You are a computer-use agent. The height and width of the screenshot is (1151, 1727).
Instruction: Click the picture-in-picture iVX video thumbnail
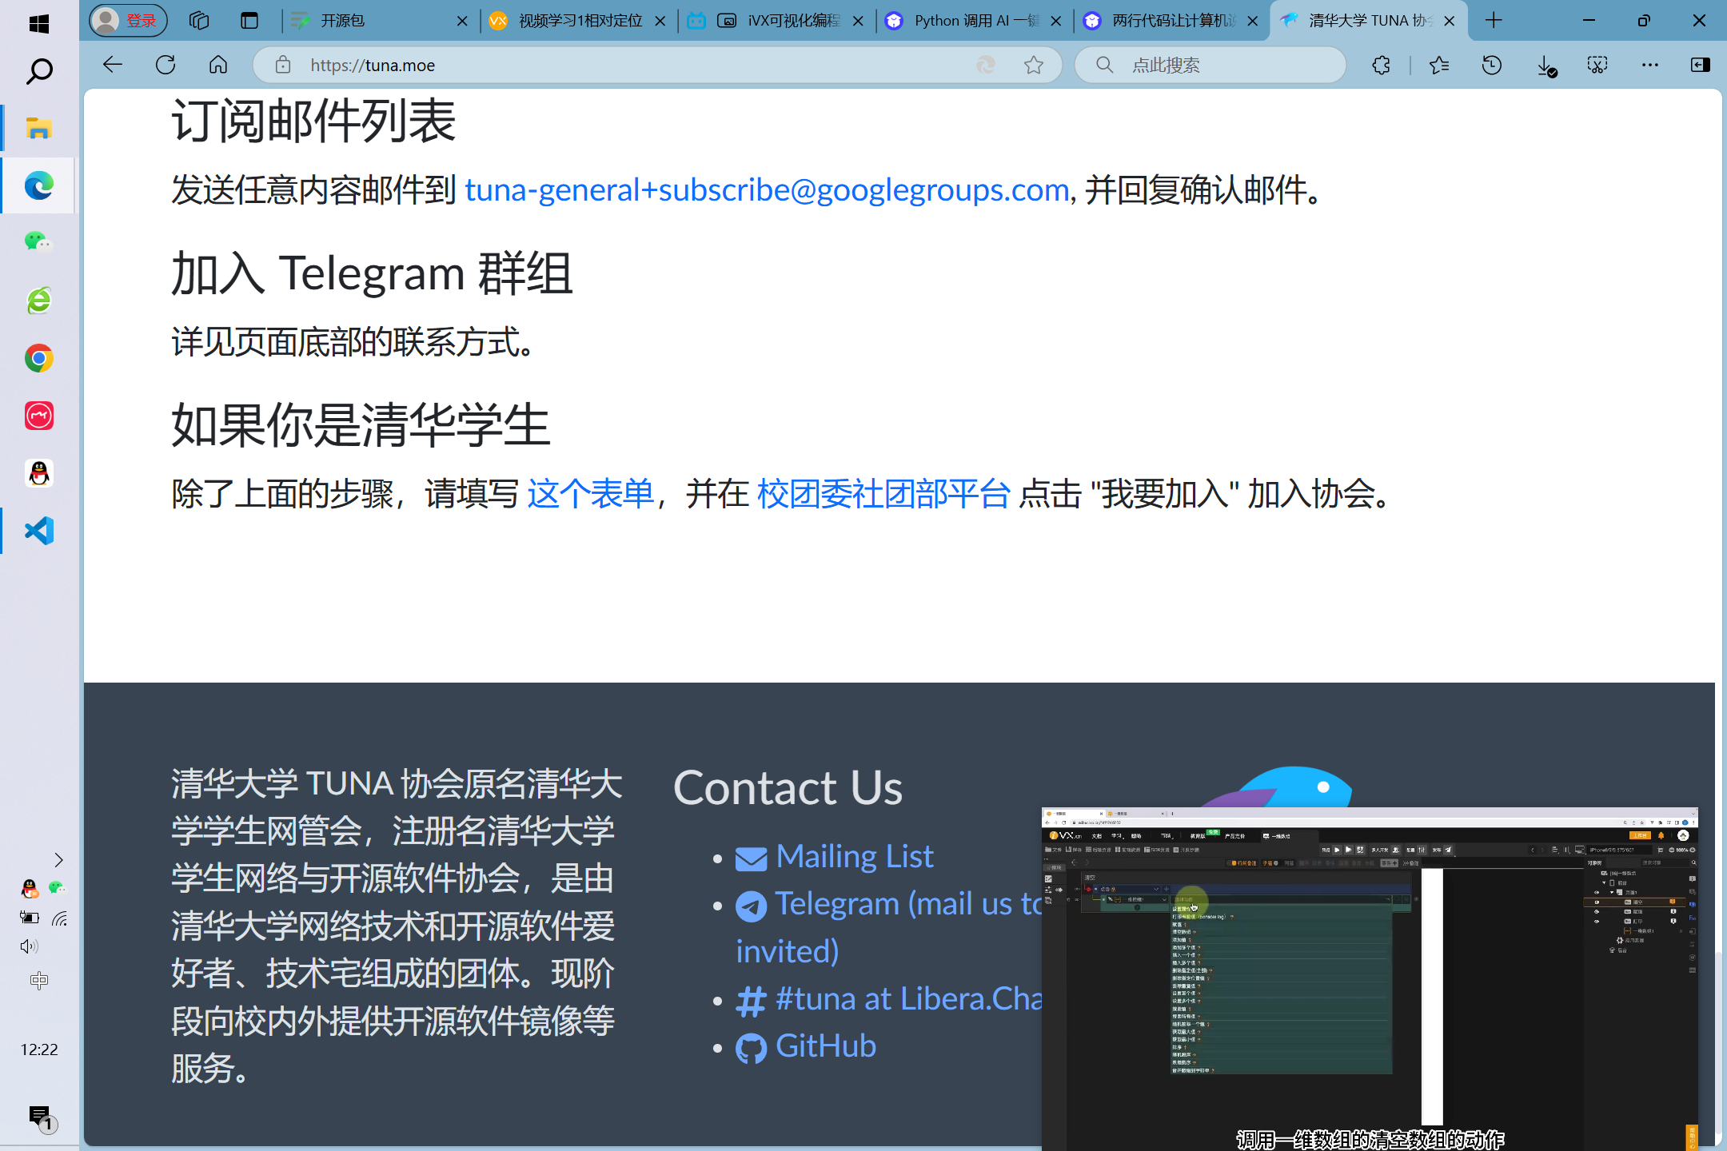1370,979
